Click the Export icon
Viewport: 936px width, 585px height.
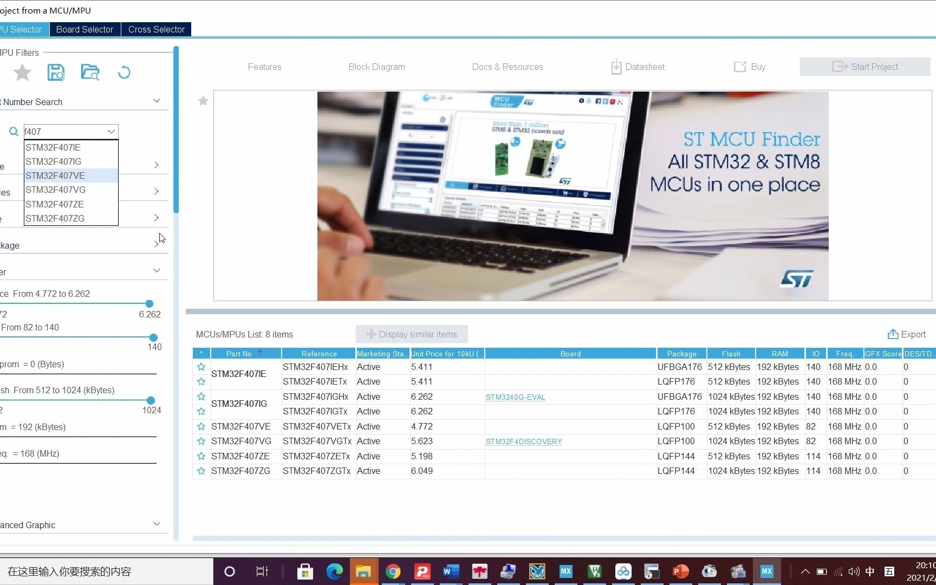(x=893, y=334)
